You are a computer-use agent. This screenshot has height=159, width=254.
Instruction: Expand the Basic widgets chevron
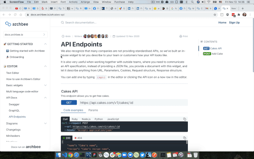pyautogui.click(x=45, y=85)
